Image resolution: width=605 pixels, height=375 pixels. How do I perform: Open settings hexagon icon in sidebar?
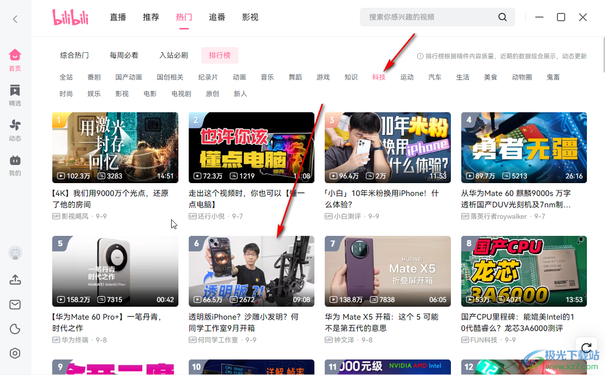point(15,353)
